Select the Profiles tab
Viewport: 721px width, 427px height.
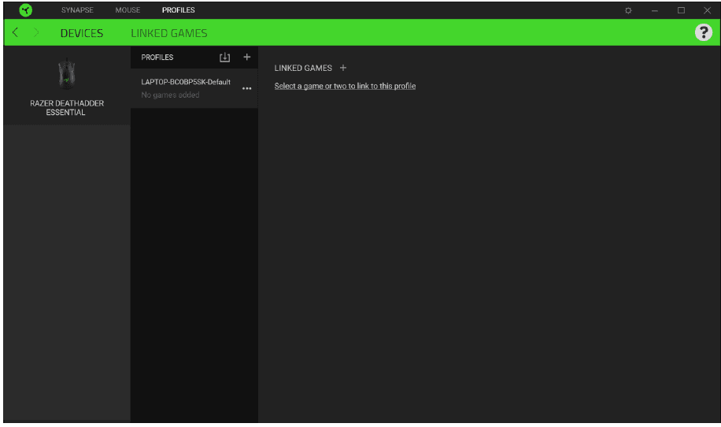tap(178, 10)
